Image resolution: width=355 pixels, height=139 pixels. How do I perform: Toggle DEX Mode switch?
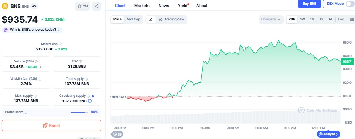[350, 4]
